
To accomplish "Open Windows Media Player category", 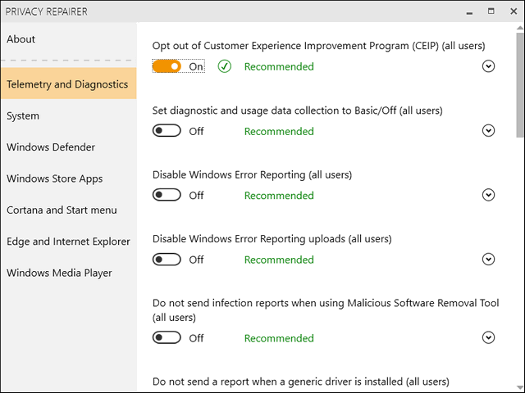I will (68, 273).
